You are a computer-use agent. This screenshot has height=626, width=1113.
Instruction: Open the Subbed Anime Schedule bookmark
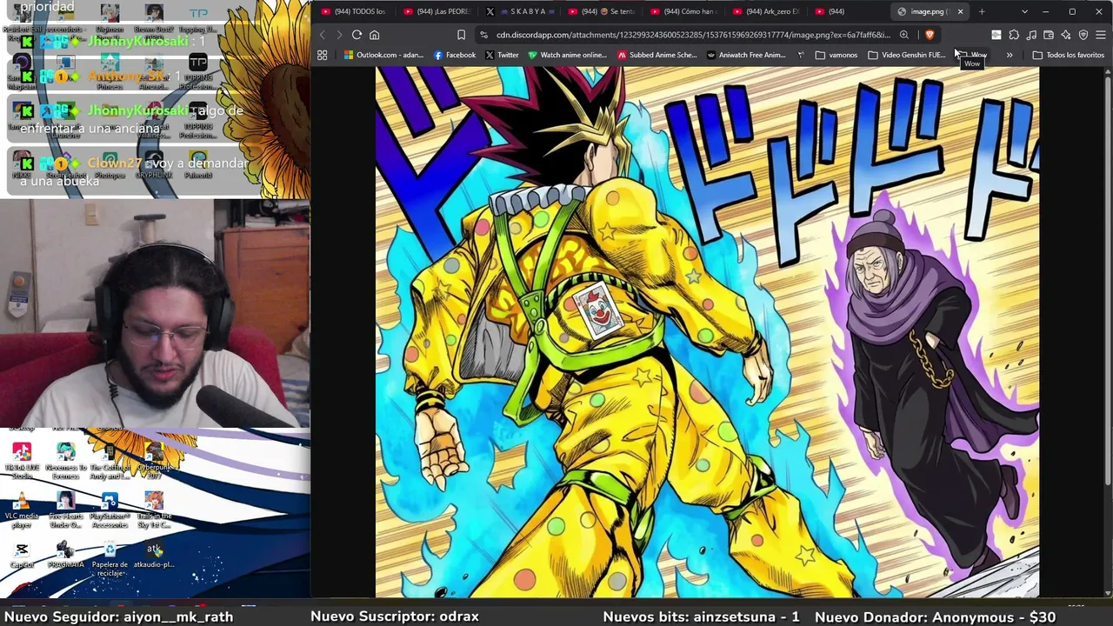[x=656, y=55]
